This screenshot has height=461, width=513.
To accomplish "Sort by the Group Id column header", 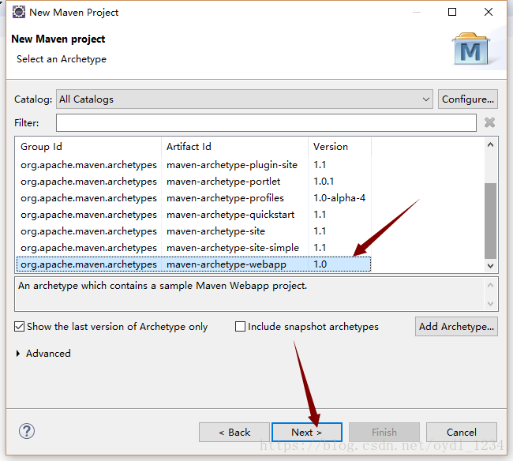I will click(88, 147).
